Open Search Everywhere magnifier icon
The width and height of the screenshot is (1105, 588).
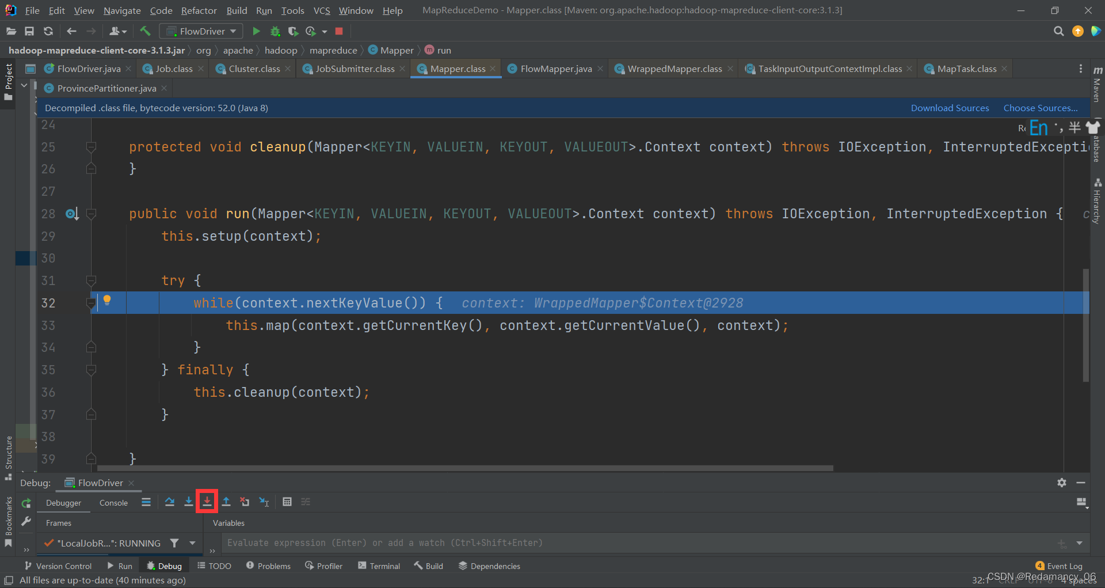[x=1058, y=31]
